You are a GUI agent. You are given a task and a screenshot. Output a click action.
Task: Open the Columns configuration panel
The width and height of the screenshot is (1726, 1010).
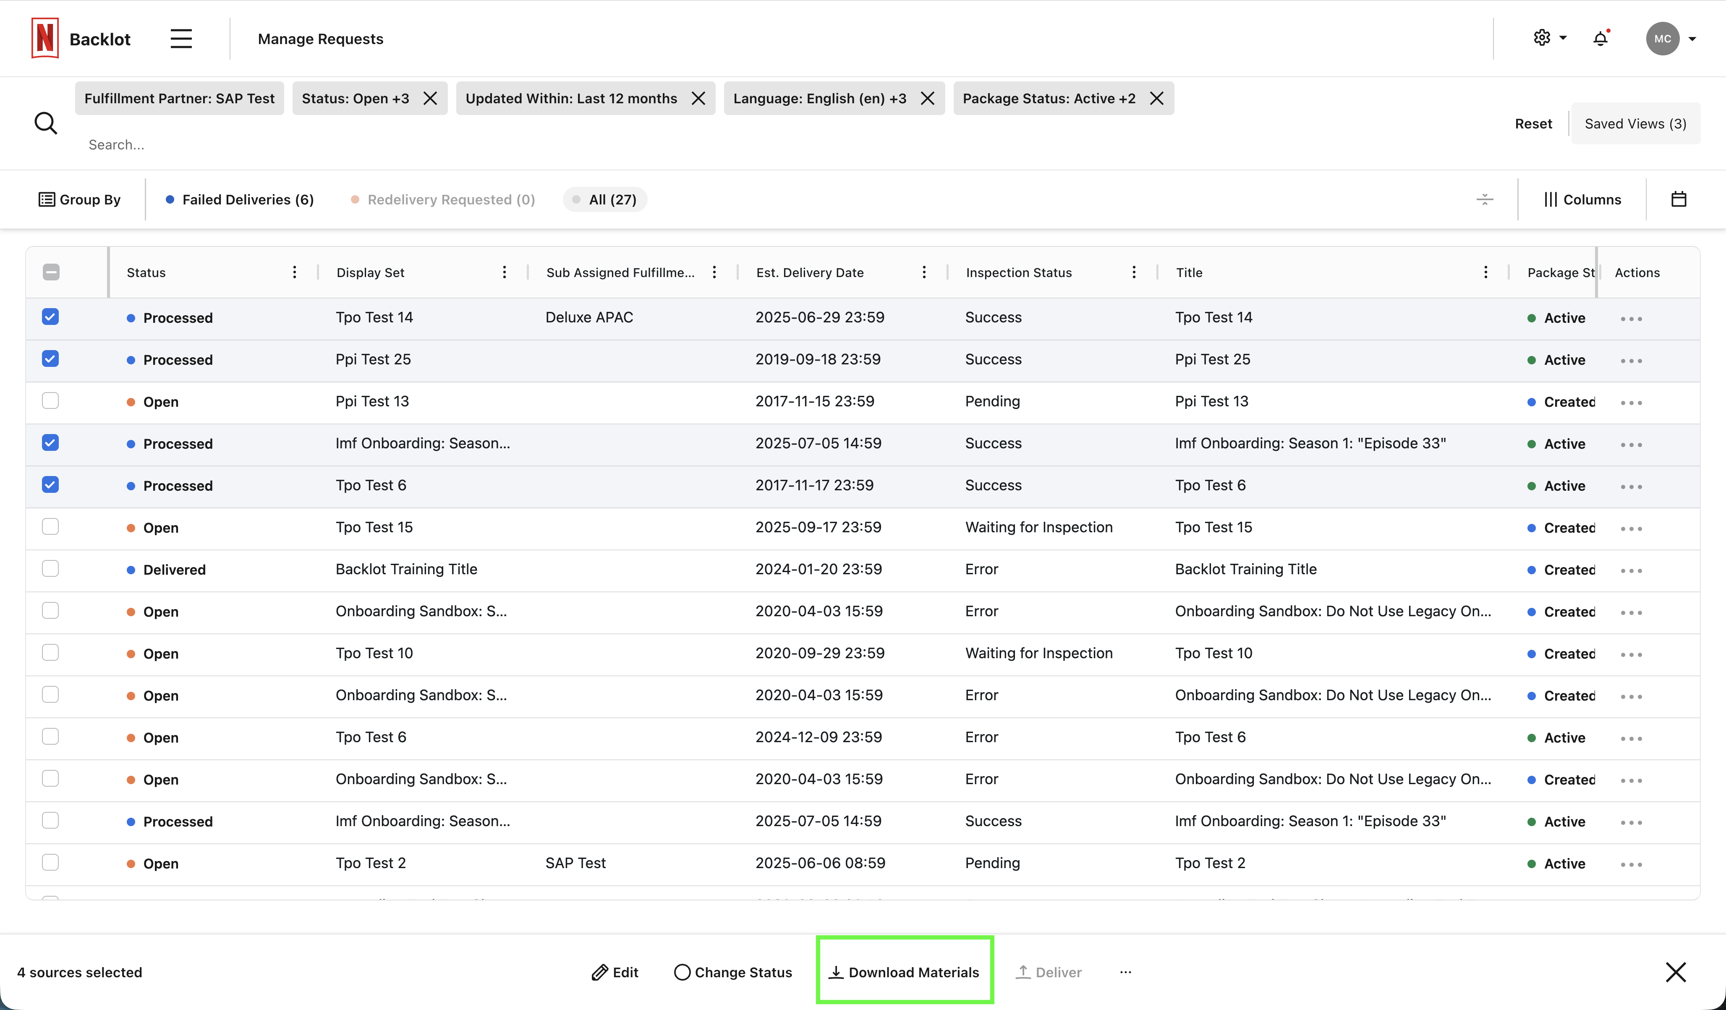pos(1582,199)
